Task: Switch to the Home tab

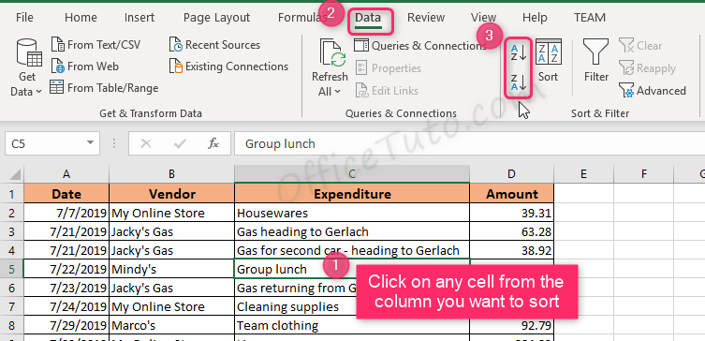Action: pyautogui.click(x=81, y=18)
